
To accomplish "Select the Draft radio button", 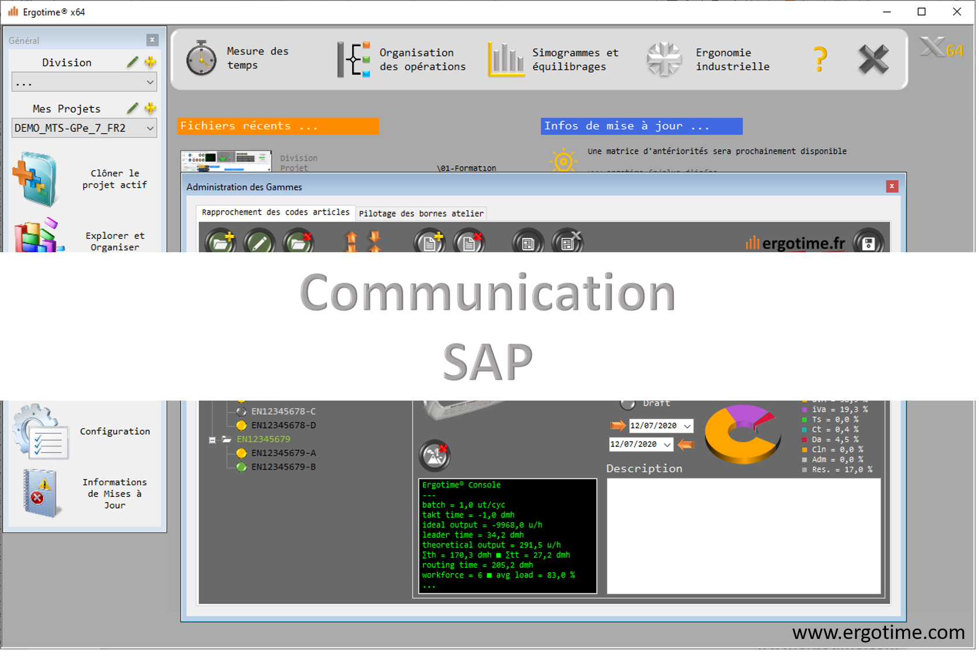I will point(627,403).
